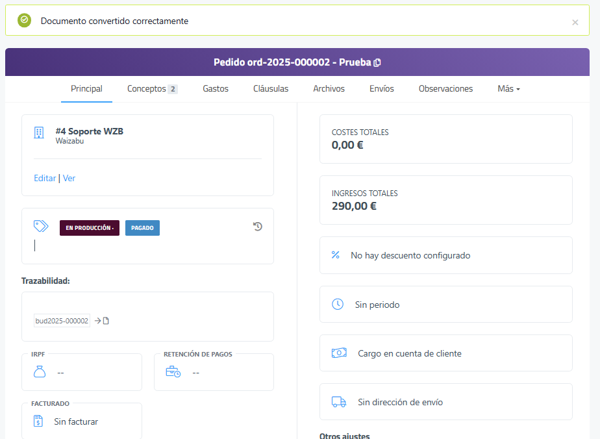Click the percent discount icon
This screenshot has width=600, height=439.
click(336, 255)
